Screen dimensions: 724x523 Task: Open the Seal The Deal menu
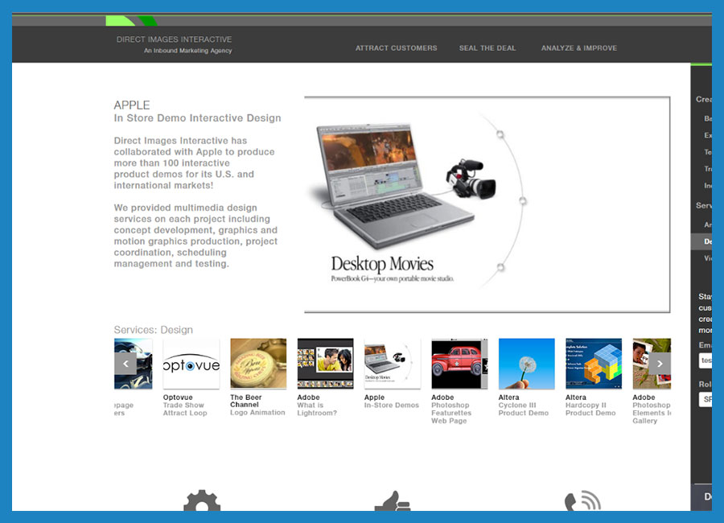(487, 48)
